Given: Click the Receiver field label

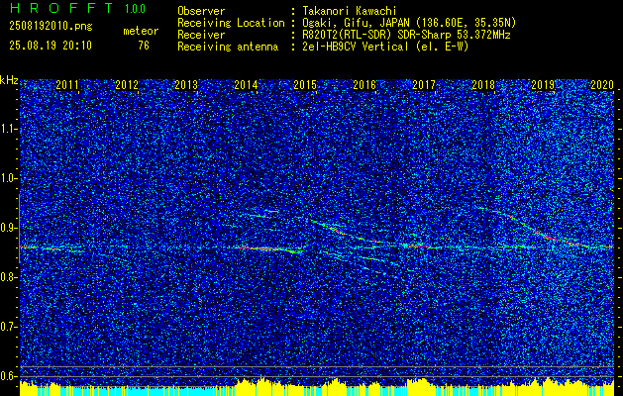Looking at the screenshot, I should (x=201, y=35).
